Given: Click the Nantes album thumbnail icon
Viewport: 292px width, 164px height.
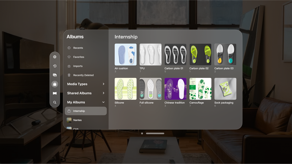Looking at the screenshot, I should coord(69,120).
